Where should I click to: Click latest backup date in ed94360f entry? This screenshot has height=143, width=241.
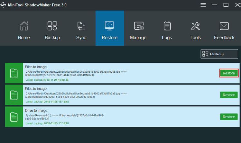pyautogui.click(x=56, y=102)
